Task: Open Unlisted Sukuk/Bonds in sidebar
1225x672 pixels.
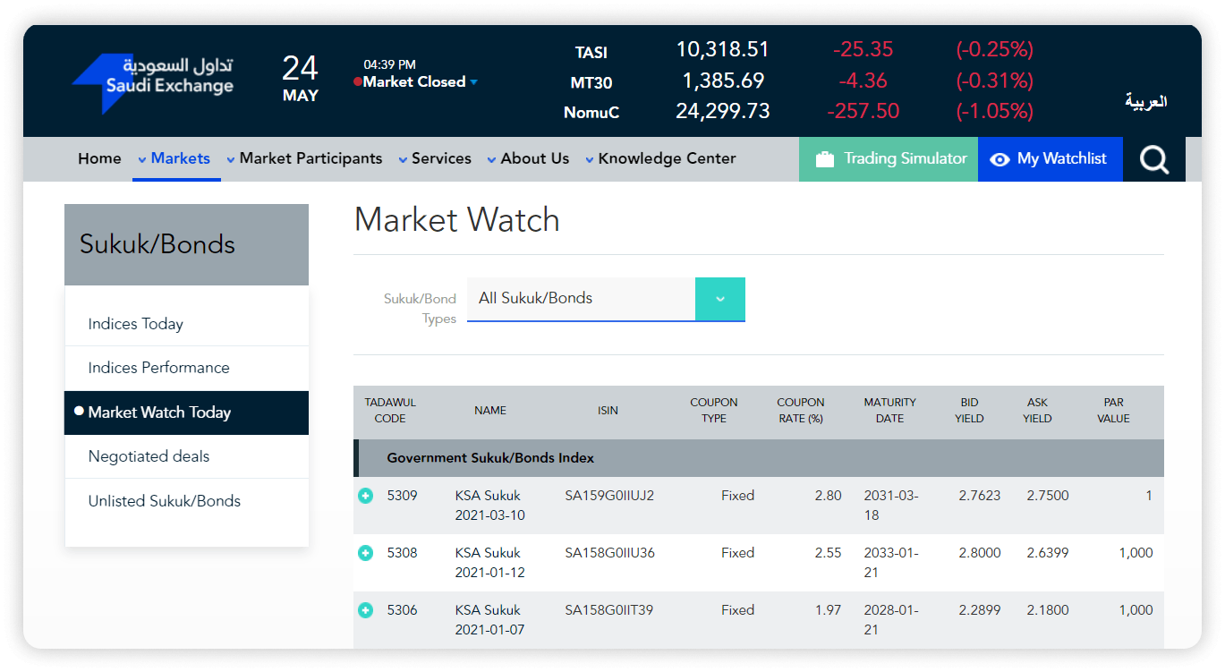Action: [x=164, y=501]
